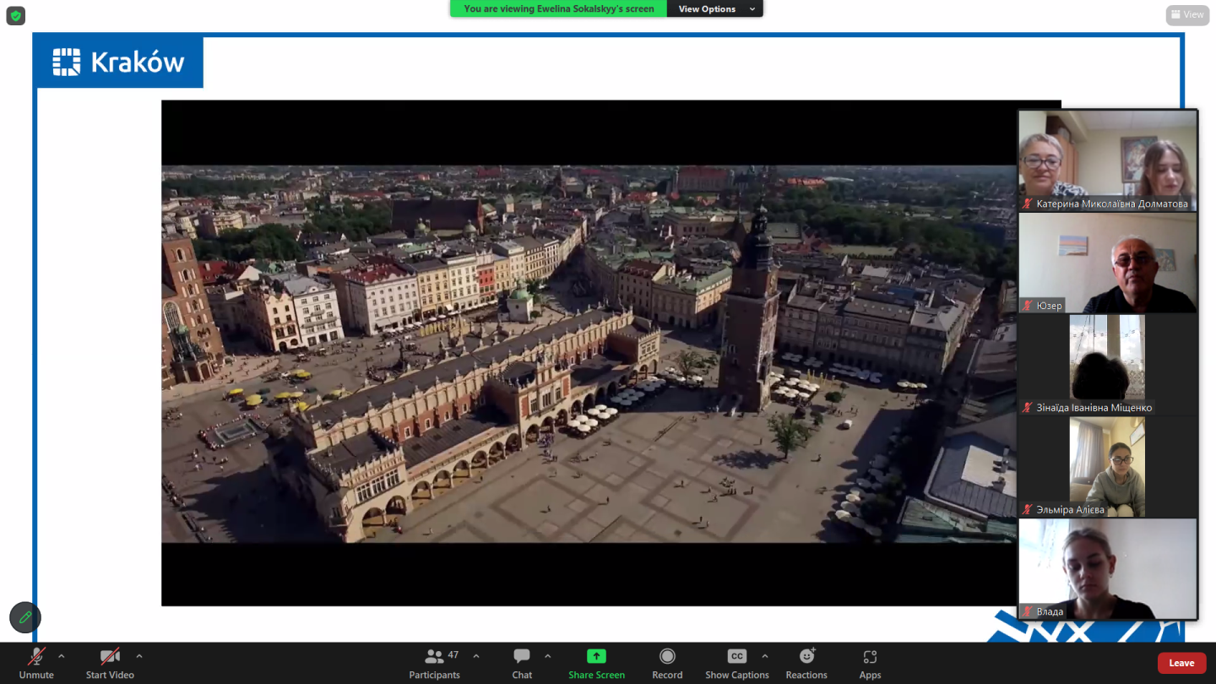Screen dimensions: 1216x684
Task: Show Captions using the CC icon
Action: pos(736,657)
